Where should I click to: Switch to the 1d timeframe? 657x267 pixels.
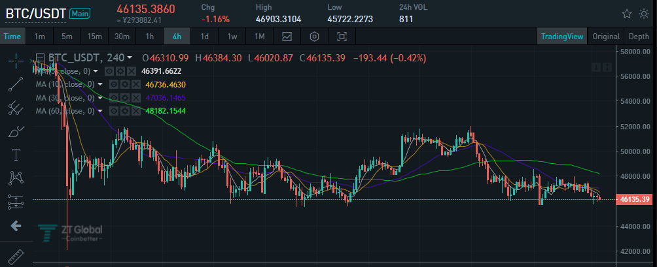(204, 37)
